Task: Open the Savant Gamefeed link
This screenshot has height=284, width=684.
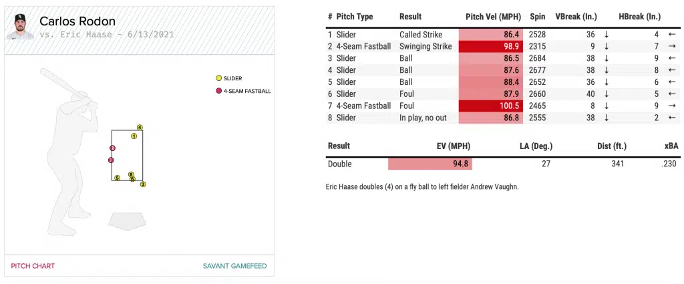Action: [x=234, y=266]
